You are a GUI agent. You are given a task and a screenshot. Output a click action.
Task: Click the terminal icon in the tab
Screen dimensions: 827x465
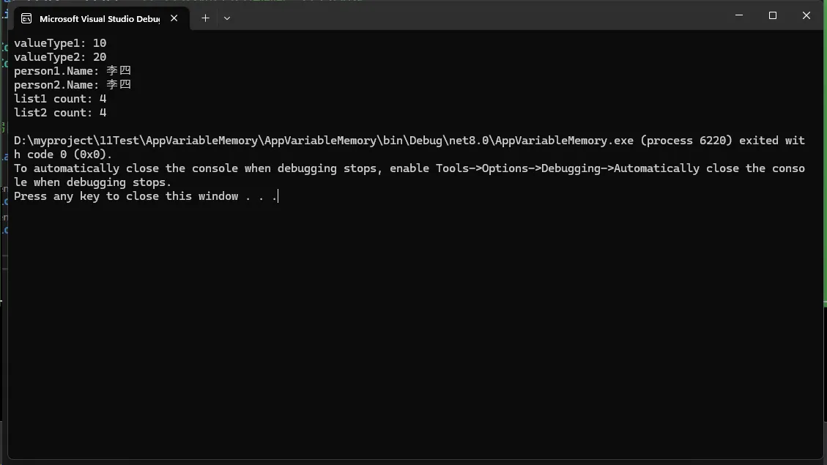tap(27, 18)
